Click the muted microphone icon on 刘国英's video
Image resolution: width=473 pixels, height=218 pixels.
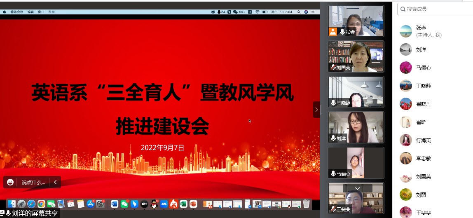333,68
